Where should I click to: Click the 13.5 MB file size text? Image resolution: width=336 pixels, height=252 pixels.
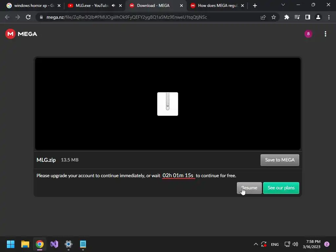tap(70, 160)
